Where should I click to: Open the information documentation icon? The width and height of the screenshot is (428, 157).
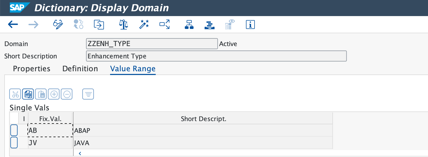tap(250, 25)
